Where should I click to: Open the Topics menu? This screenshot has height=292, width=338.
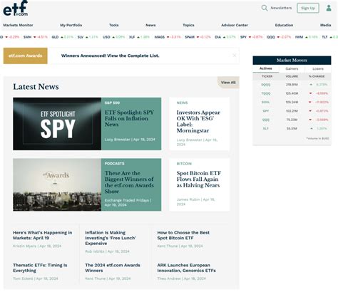pyautogui.click(x=188, y=25)
